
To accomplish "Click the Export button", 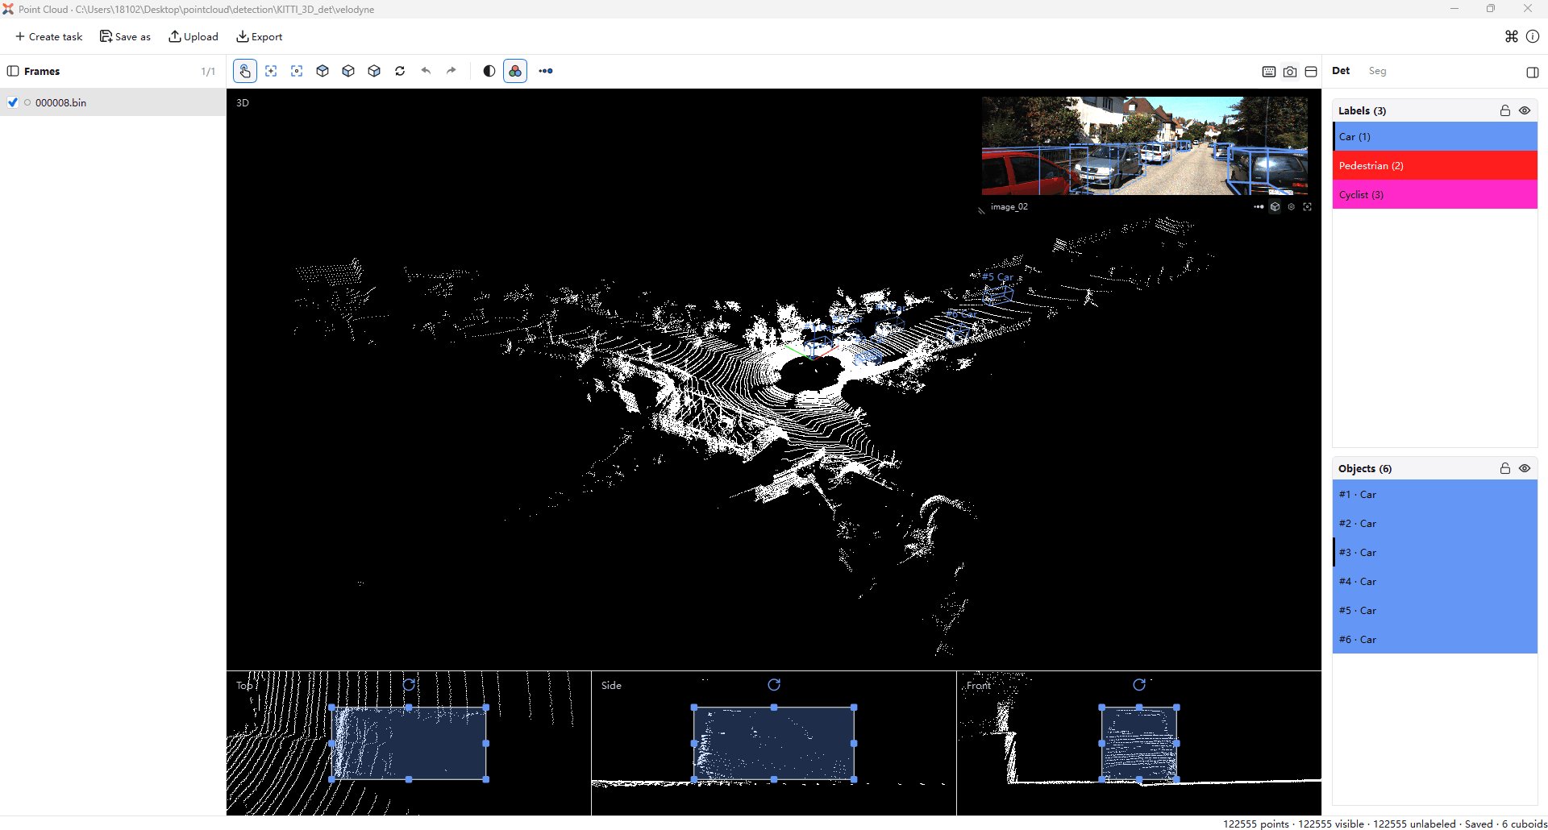I will (x=259, y=36).
